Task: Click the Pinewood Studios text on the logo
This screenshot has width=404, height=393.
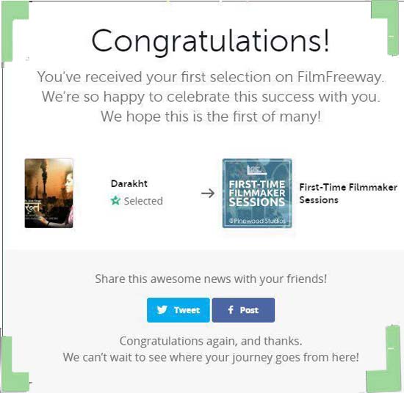Action: click(x=258, y=221)
